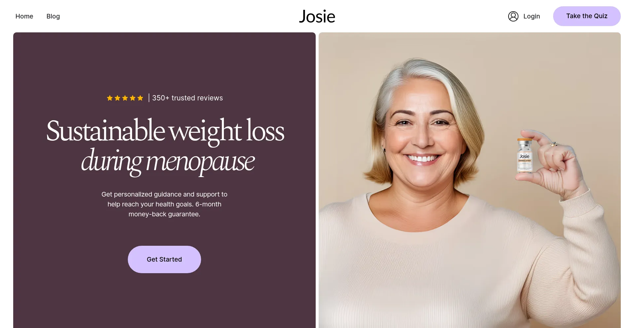Click the fifth gold rating star
Screen dimensions: 634x328
pyautogui.click(x=140, y=98)
